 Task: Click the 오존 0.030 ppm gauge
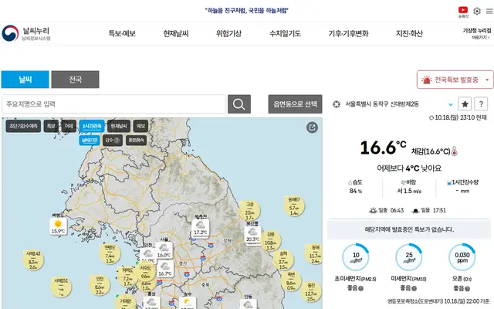point(462,257)
